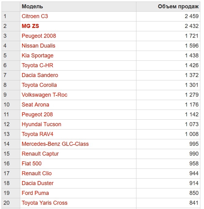204x209 pixels.
Task: Open Volkswagen T-Roc model link
Action: point(44,95)
